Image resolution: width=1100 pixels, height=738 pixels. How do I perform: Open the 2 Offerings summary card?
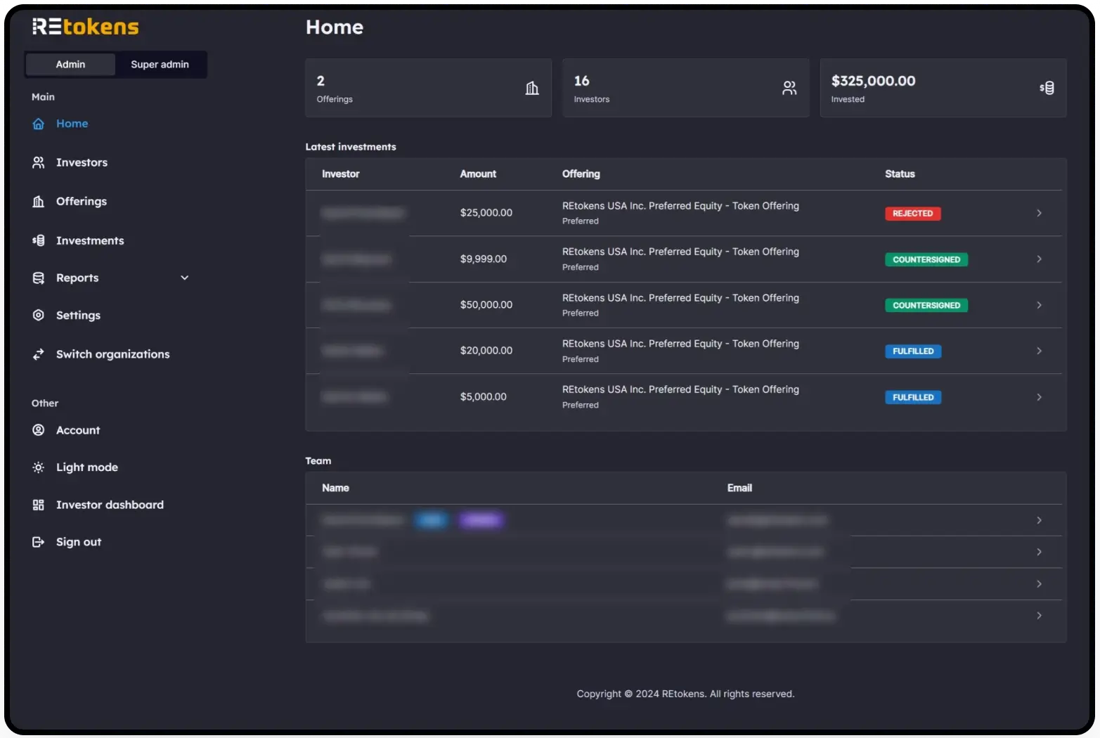[x=429, y=88]
